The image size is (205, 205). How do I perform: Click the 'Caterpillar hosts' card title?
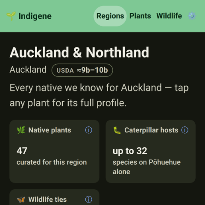[151, 130]
